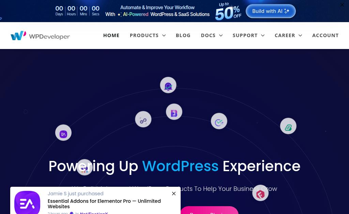This screenshot has height=214, width=349.
Task: Click the Build with AI button
Action: point(271,11)
